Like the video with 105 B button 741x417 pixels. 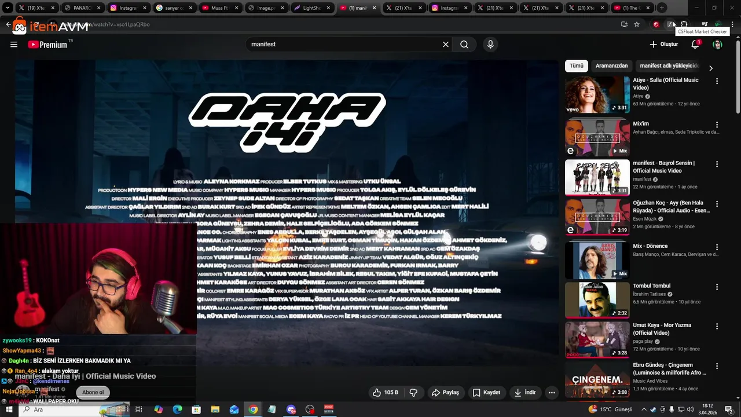pyautogui.click(x=386, y=393)
